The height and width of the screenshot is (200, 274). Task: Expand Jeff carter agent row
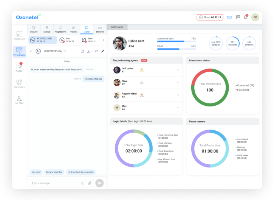178,70
